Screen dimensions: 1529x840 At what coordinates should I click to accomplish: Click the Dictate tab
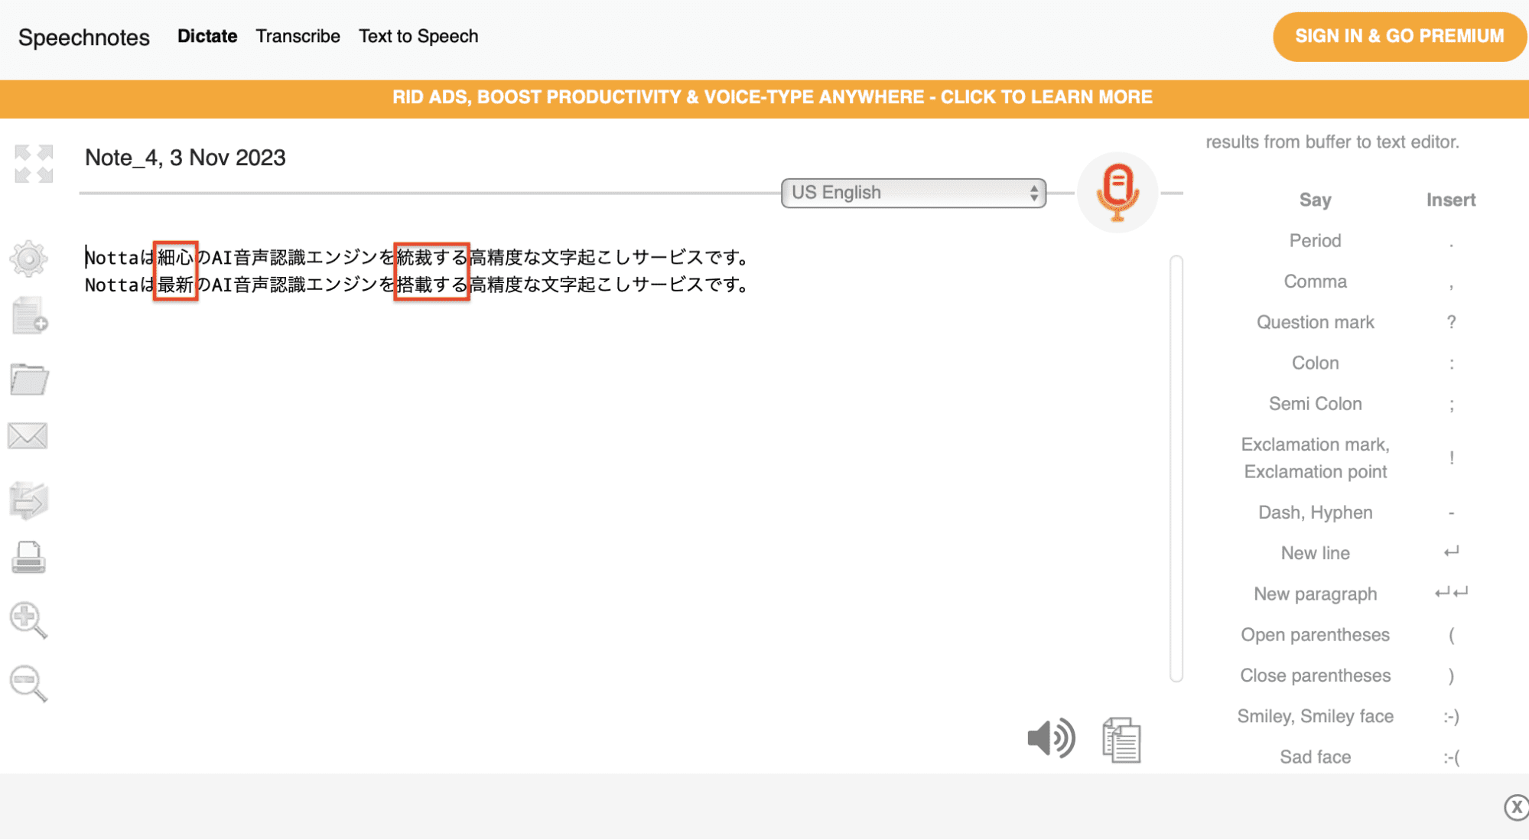pyautogui.click(x=205, y=36)
